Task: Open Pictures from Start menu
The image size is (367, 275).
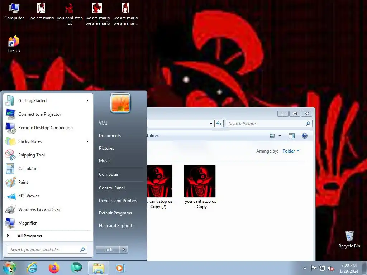Action: (x=106, y=148)
